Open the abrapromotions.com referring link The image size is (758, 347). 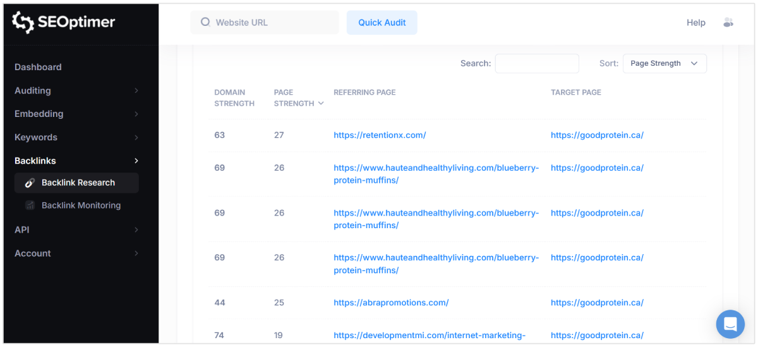(391, 303)
